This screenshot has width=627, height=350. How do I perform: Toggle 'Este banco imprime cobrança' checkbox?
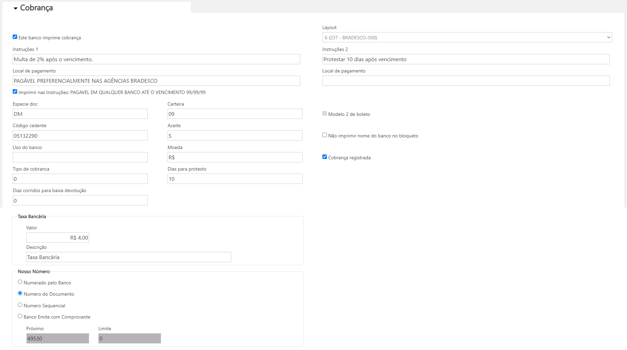click(x=15, y=37)
